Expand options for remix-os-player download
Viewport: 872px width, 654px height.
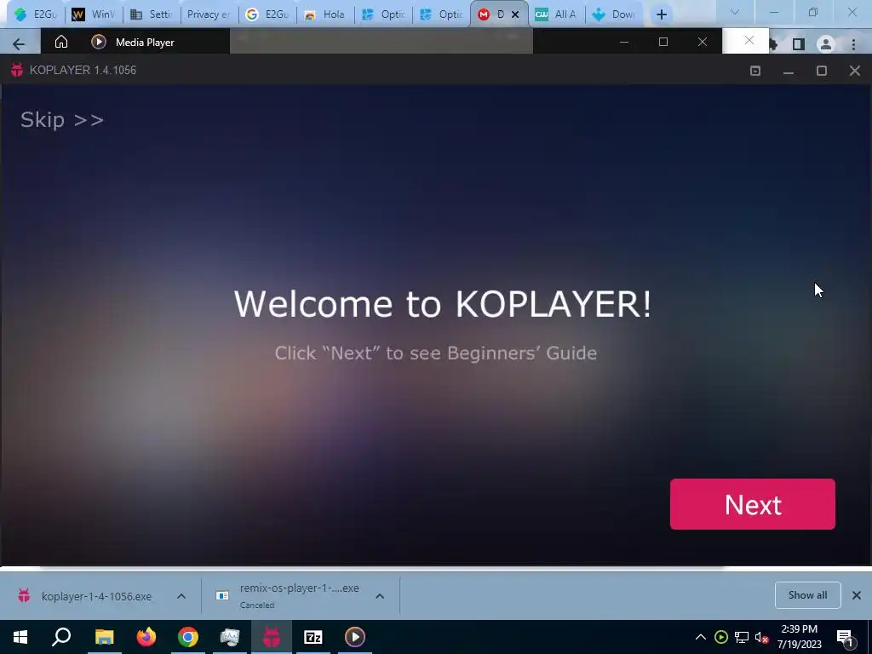(x=380, y=596)
